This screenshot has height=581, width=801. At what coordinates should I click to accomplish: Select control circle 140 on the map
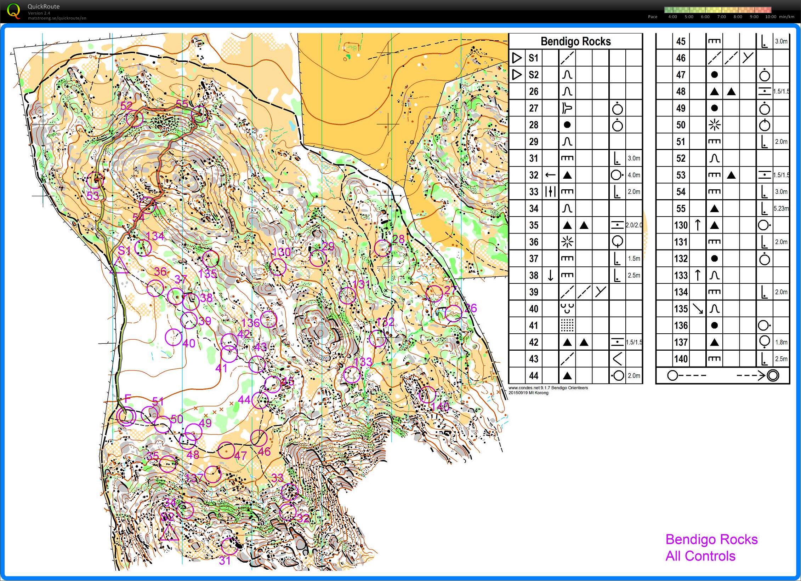(427, 394)
